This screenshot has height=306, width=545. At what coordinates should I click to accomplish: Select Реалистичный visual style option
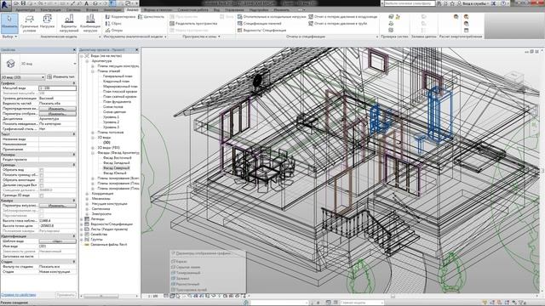click(185, 284)
